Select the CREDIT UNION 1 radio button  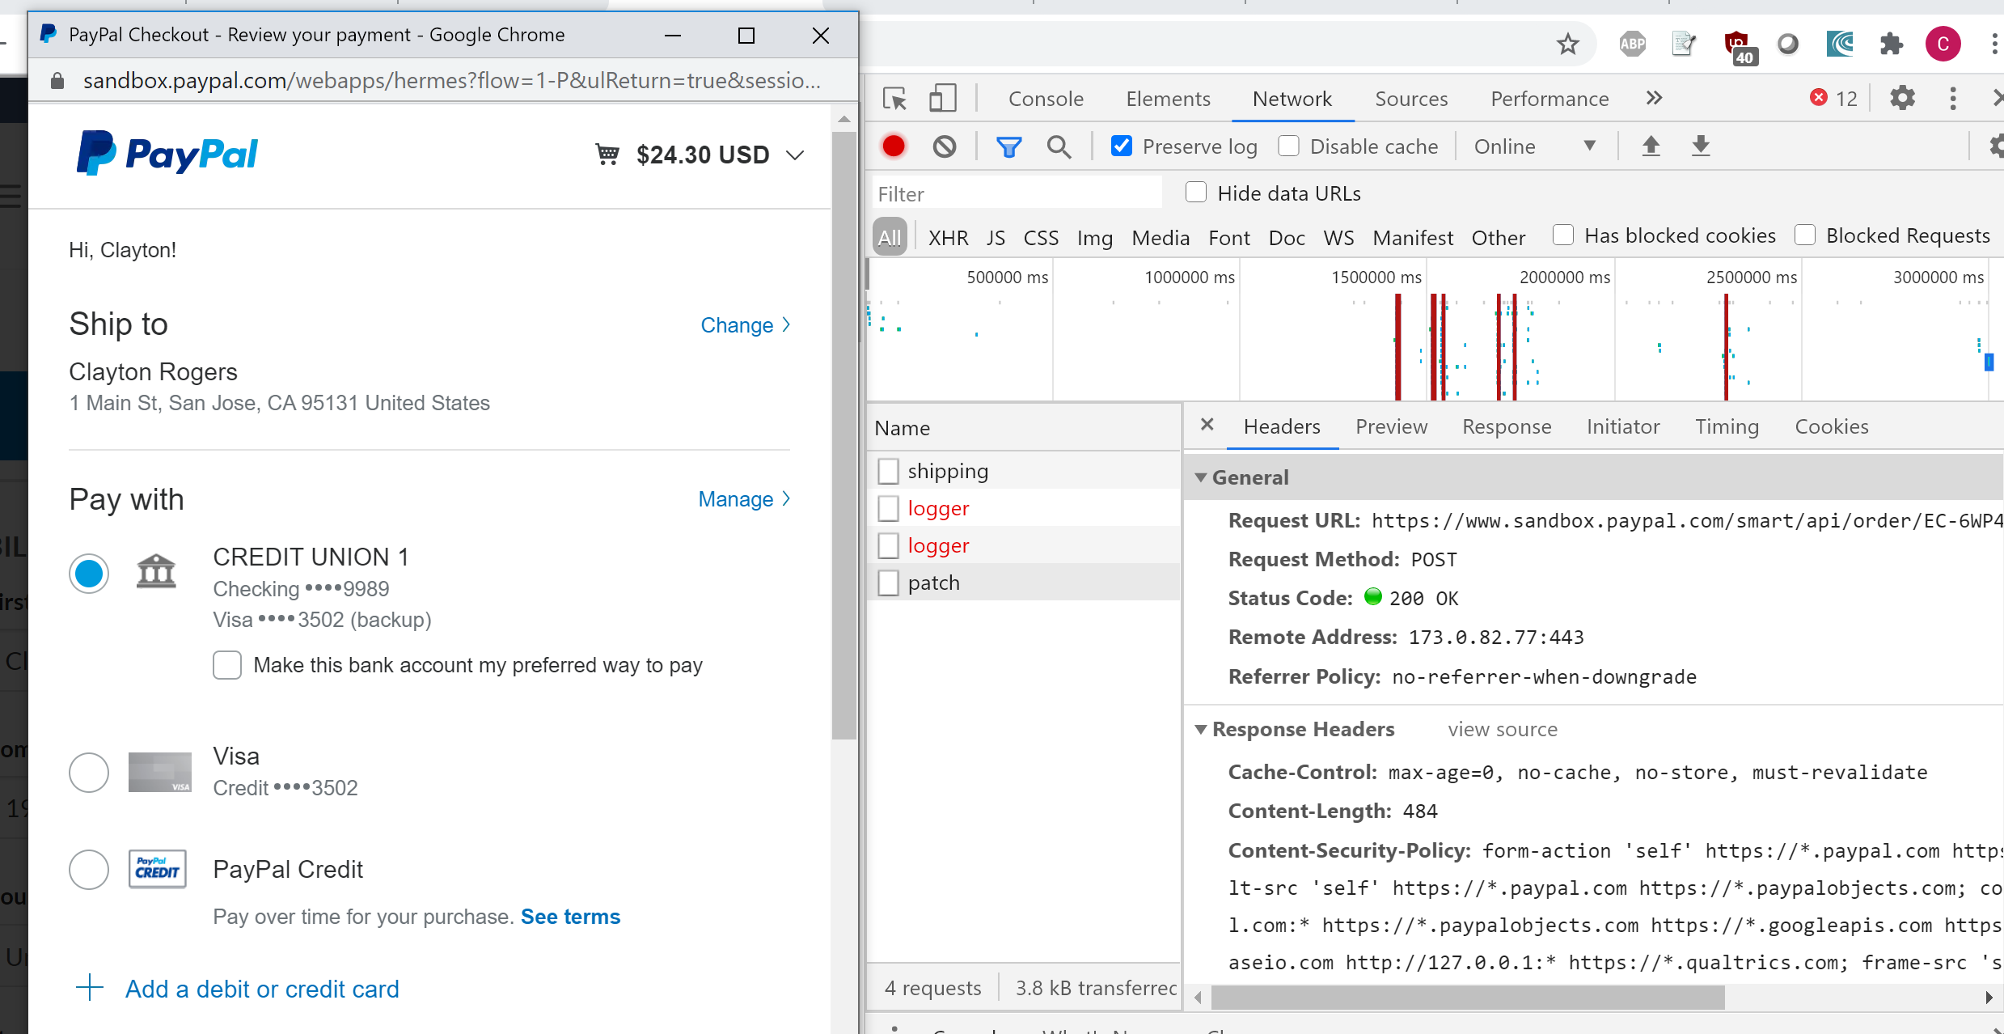[89, 574]
